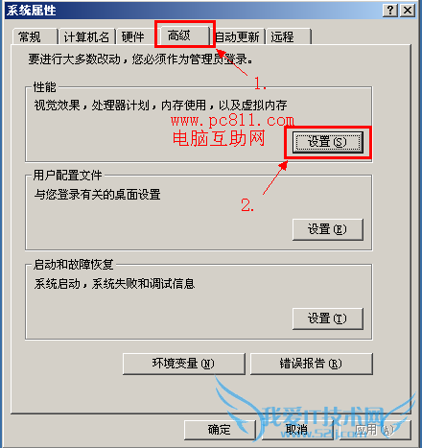Confirm with the 确定 button
This screenshot has width=422, height=448.
pyautogui.click(x=220, y=430)
